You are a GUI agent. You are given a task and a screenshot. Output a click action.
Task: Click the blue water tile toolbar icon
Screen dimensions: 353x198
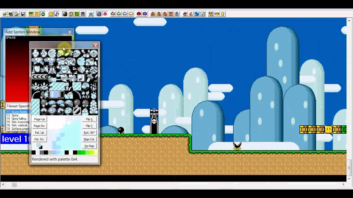(197, 14)
